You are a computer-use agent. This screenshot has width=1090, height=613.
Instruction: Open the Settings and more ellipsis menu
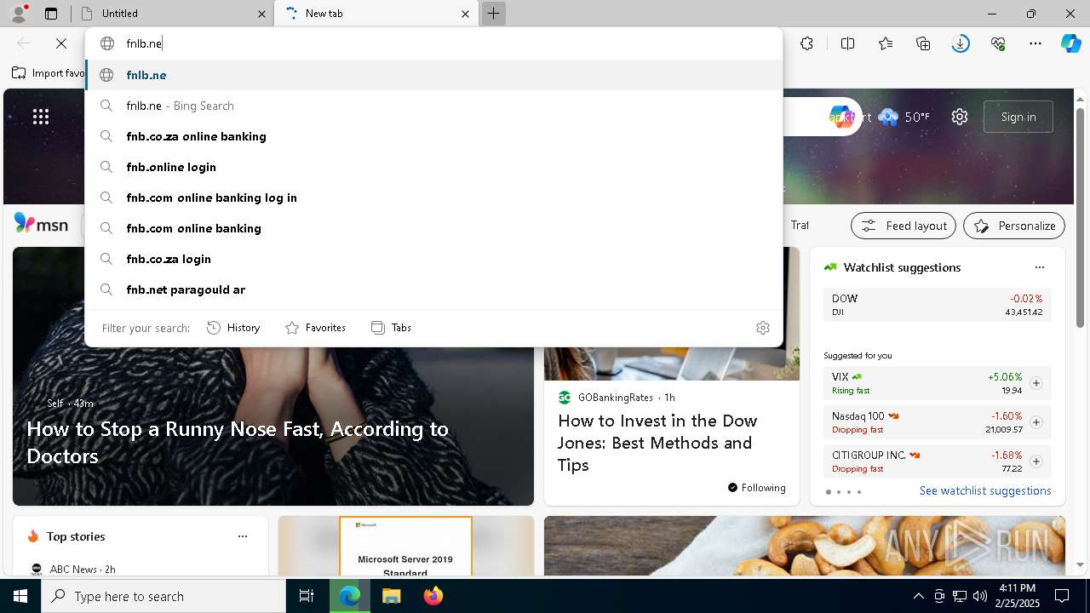[x=1035, y=43]
